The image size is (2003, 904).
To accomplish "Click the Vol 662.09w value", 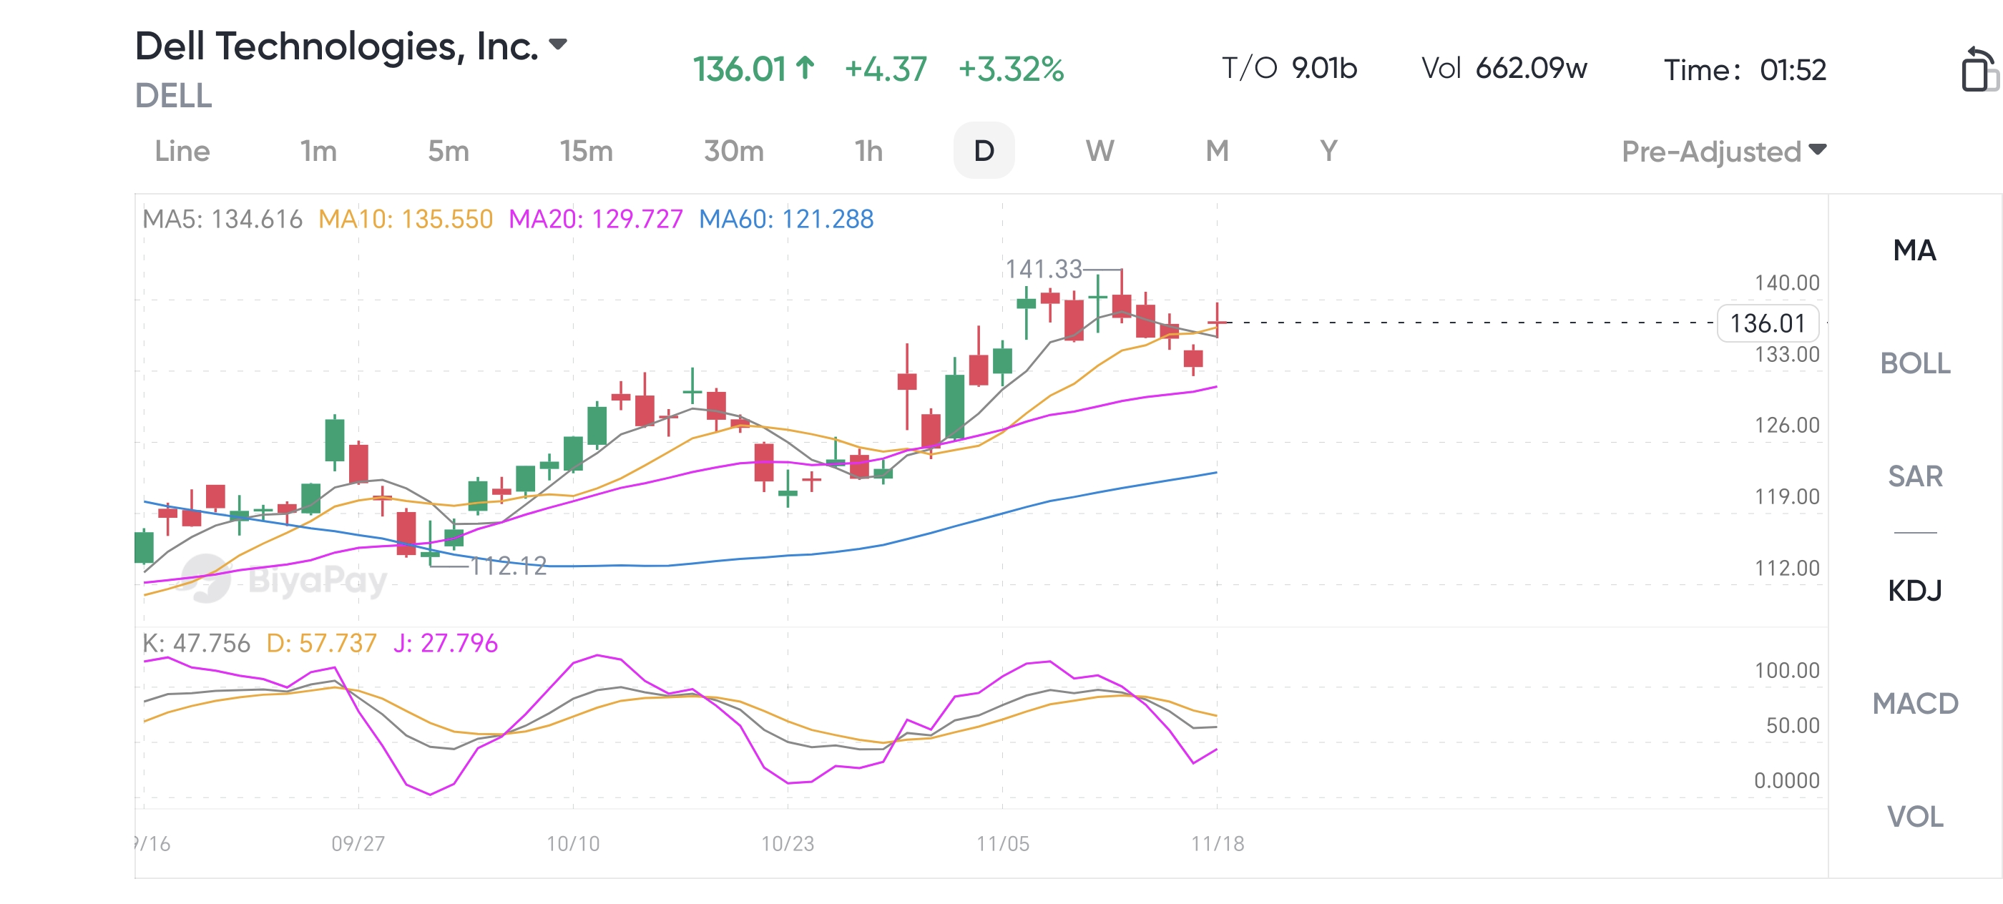I will point(1504,69).
